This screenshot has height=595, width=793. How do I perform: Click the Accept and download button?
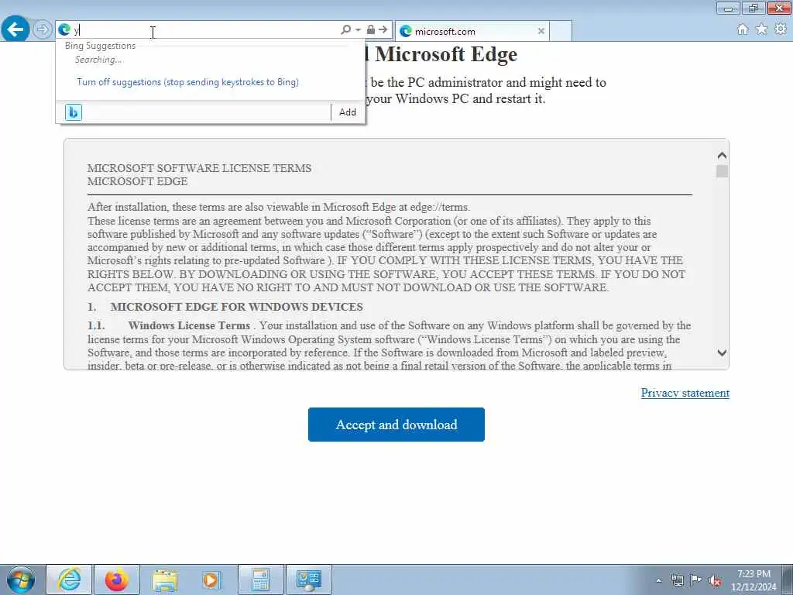396,425
